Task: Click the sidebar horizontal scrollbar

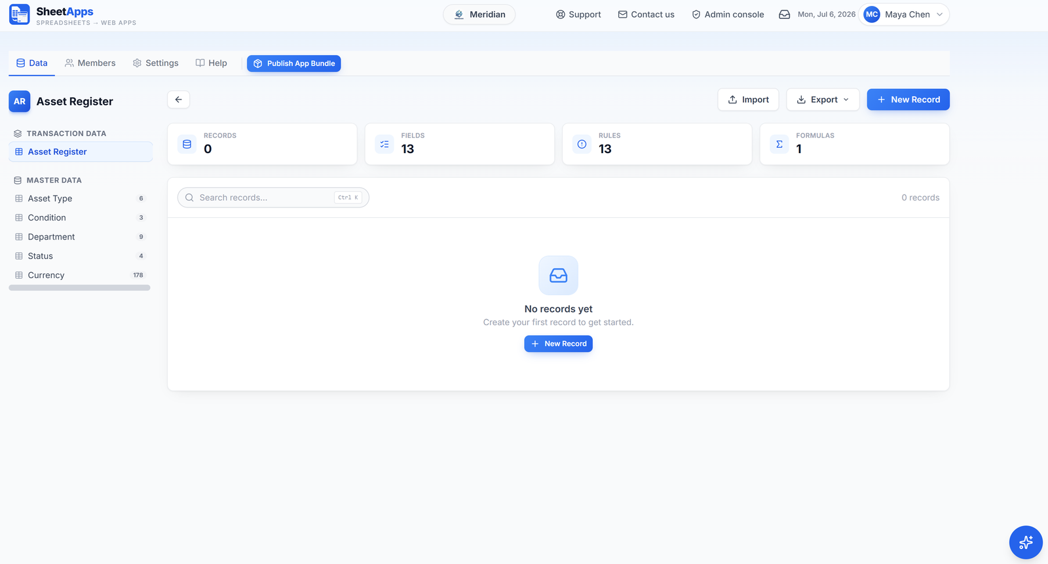Action: click(79, 288)
